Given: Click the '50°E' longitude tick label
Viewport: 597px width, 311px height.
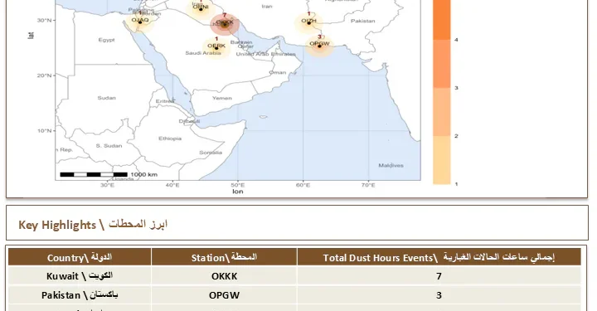Looking at the screenshot, I should click(238, 186).
